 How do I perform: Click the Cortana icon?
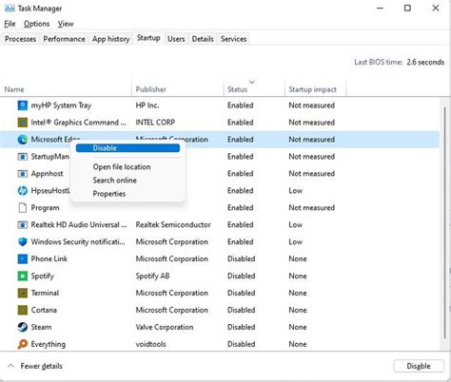(x=23, y=310)
